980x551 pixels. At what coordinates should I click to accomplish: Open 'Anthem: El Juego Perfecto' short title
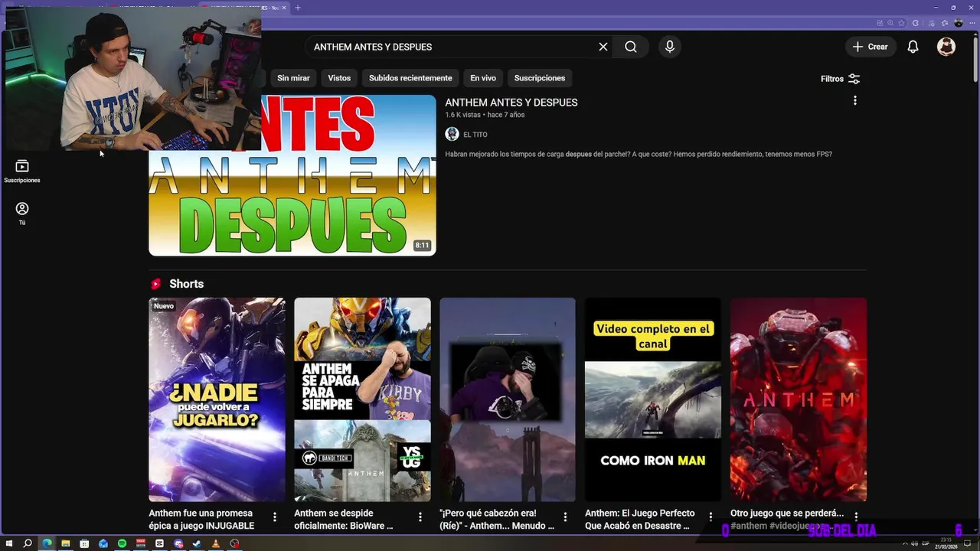(640, 520)
